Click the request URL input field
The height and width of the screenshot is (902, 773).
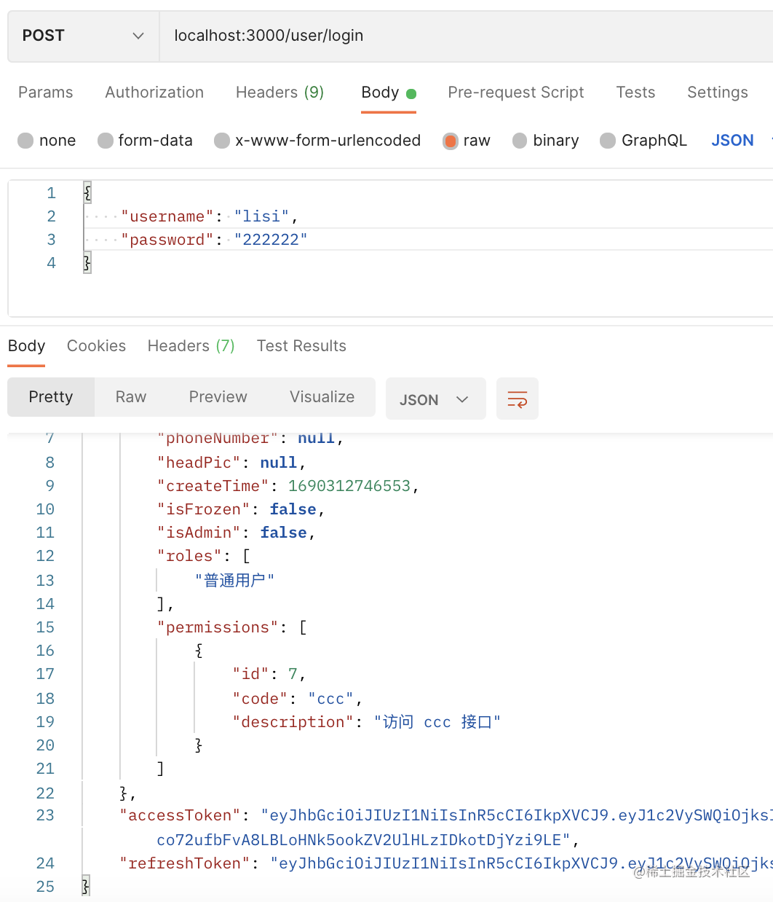point(466,36)
